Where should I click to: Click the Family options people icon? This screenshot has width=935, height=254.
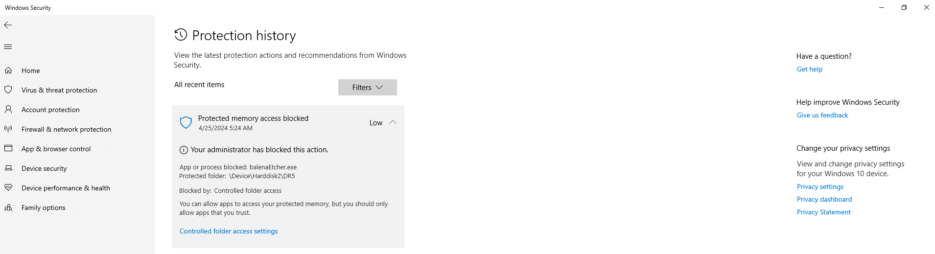click(8, 208)
